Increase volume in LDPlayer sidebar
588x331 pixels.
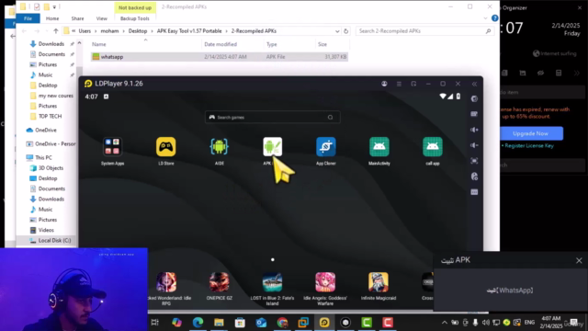(474, 130)
